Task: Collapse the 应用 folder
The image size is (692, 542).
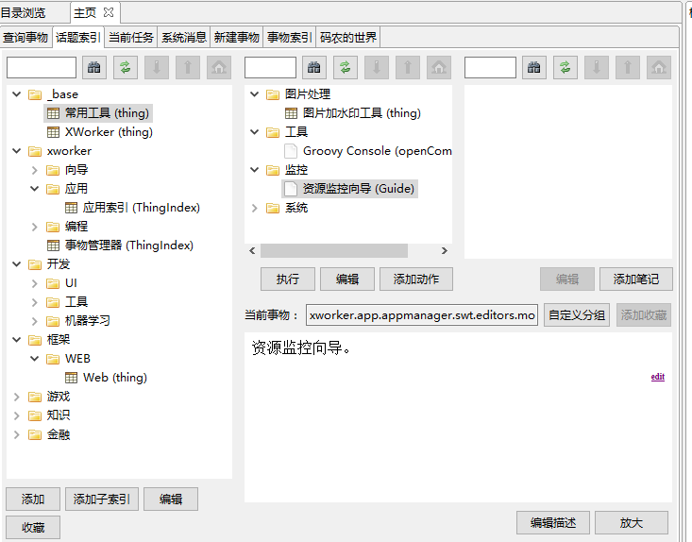Action: 34,189
